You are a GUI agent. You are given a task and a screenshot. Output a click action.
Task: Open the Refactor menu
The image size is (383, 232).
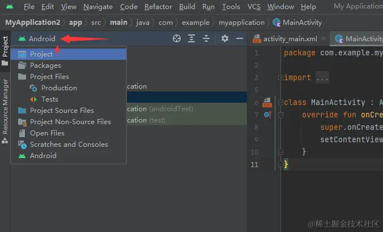click(x=158, y=7)
